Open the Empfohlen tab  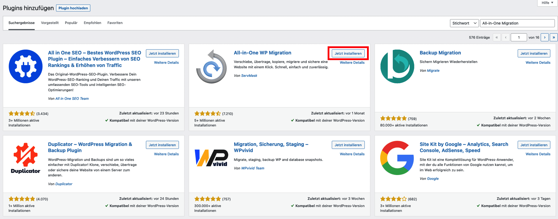click(x=92, y=23)
